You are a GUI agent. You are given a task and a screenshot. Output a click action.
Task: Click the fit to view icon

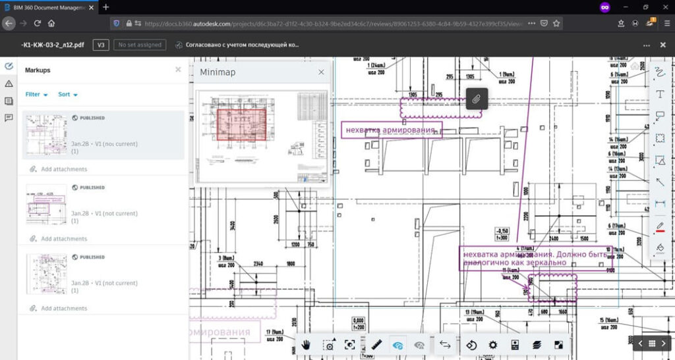click(350, 345)
